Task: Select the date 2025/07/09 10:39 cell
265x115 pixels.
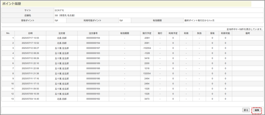Action: pyautogui.click(x=30, y=94)
